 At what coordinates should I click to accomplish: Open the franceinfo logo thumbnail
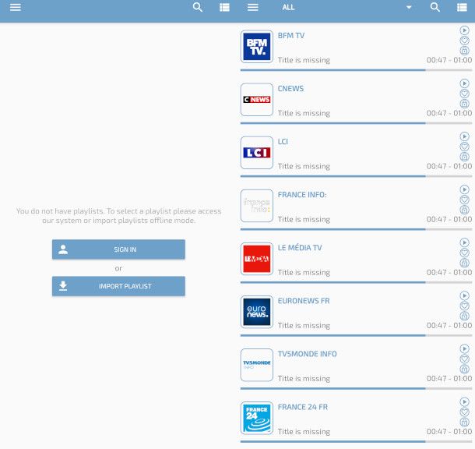(x=257, y=206)
